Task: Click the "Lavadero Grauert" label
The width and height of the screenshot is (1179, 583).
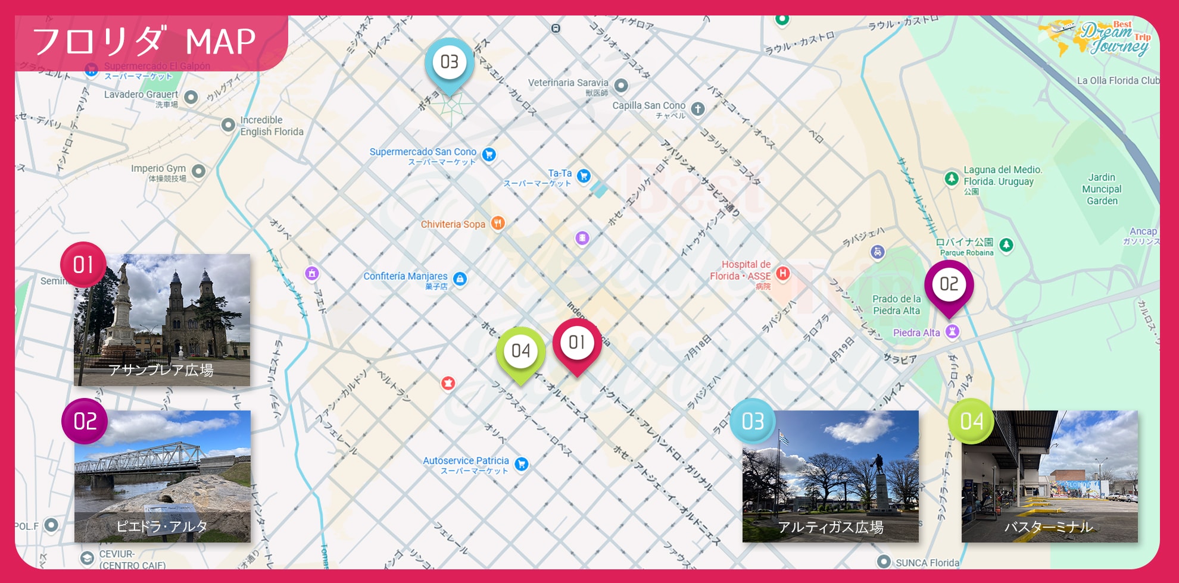Action: [141, 94]
